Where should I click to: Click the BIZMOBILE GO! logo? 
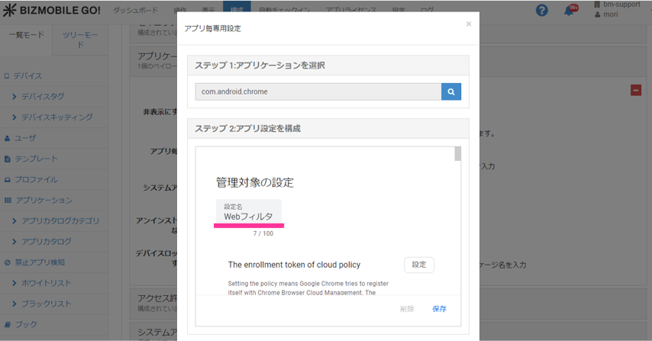pyautogui.click(x=51, y=10)
